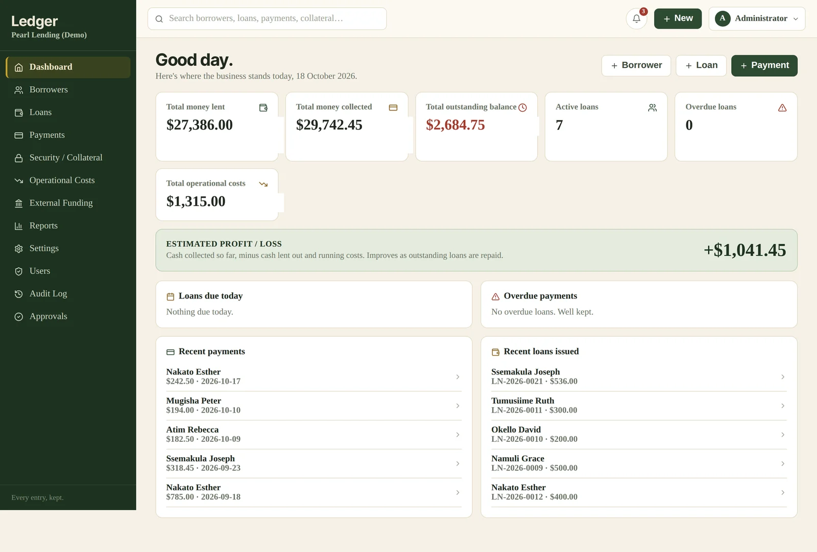Select Okello David LN-2026-0010 loan entry
The image size is (817, 552).
click(x=639, y=435)
